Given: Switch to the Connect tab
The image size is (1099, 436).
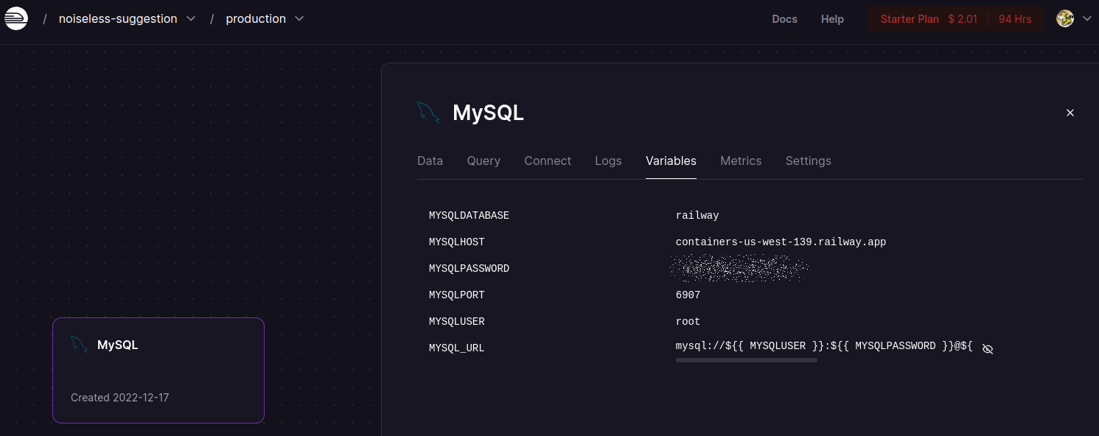Looking at the screenshot, I should coord(548,161).
